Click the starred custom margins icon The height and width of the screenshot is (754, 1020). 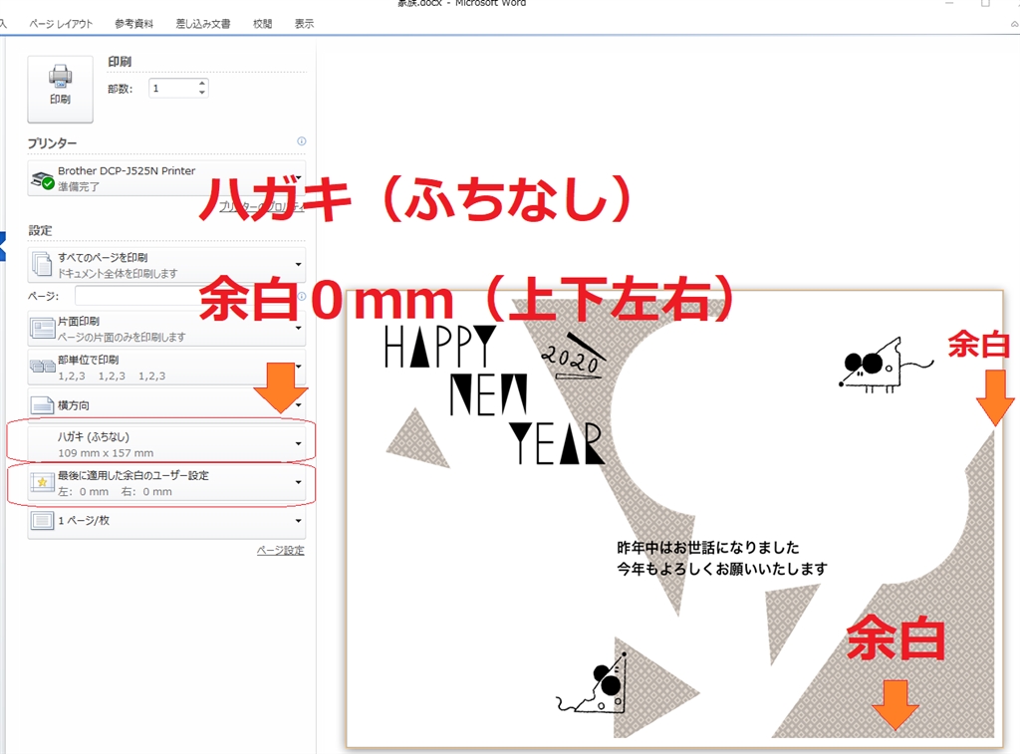pos(42,482)
